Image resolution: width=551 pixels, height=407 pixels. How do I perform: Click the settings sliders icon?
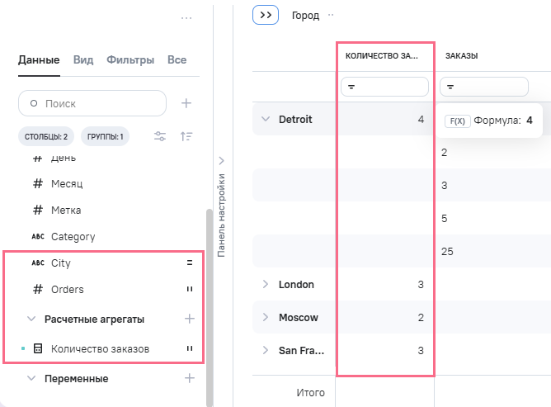coord(160,136)
